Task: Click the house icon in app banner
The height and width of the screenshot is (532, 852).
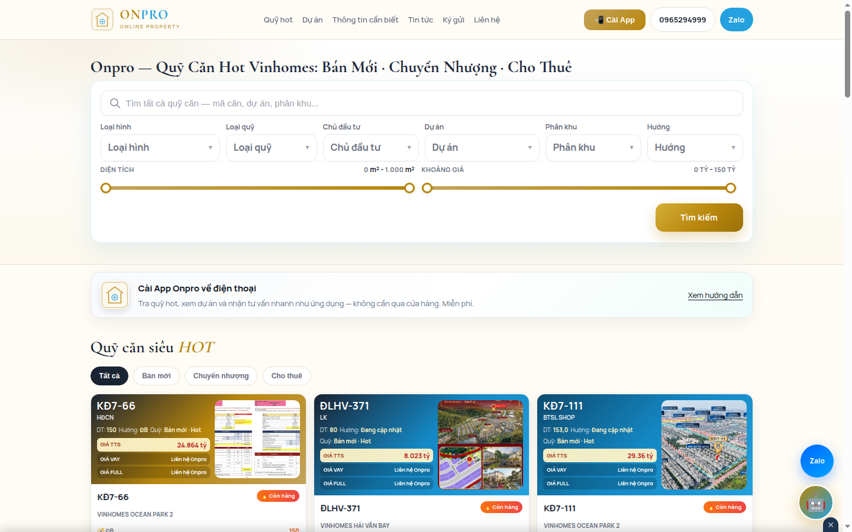Action: (x=115, y=295)
